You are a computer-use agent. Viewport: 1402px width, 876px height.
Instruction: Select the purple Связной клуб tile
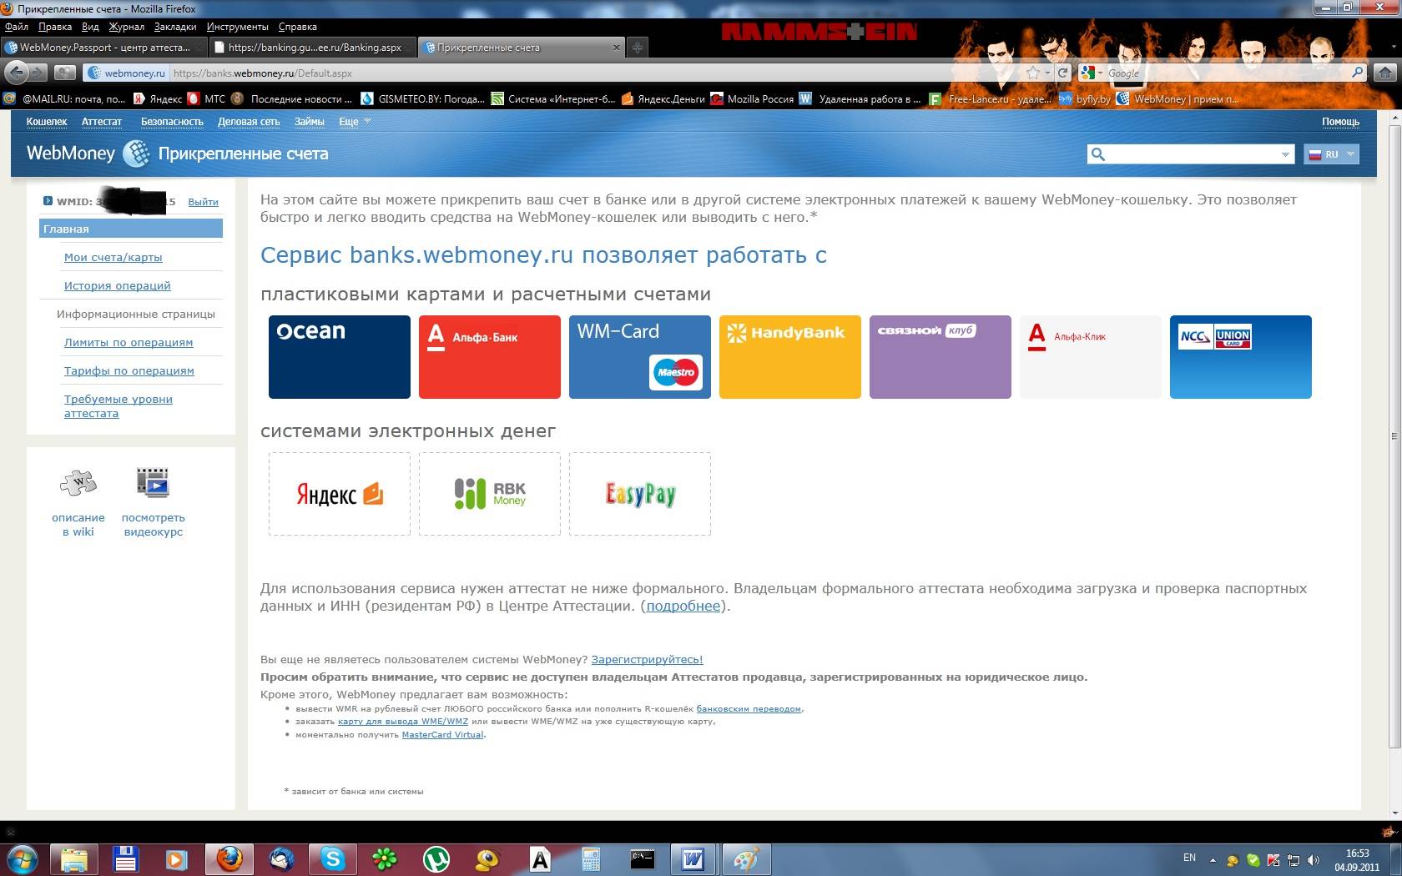[941, 357]
